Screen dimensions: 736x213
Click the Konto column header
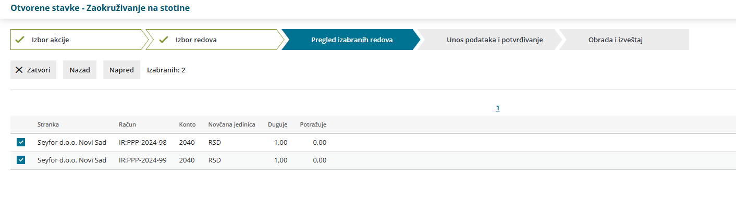point(187,124)
